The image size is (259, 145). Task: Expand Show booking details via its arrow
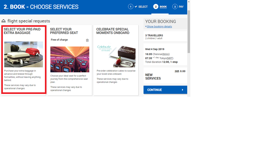[x=146, y=27]
